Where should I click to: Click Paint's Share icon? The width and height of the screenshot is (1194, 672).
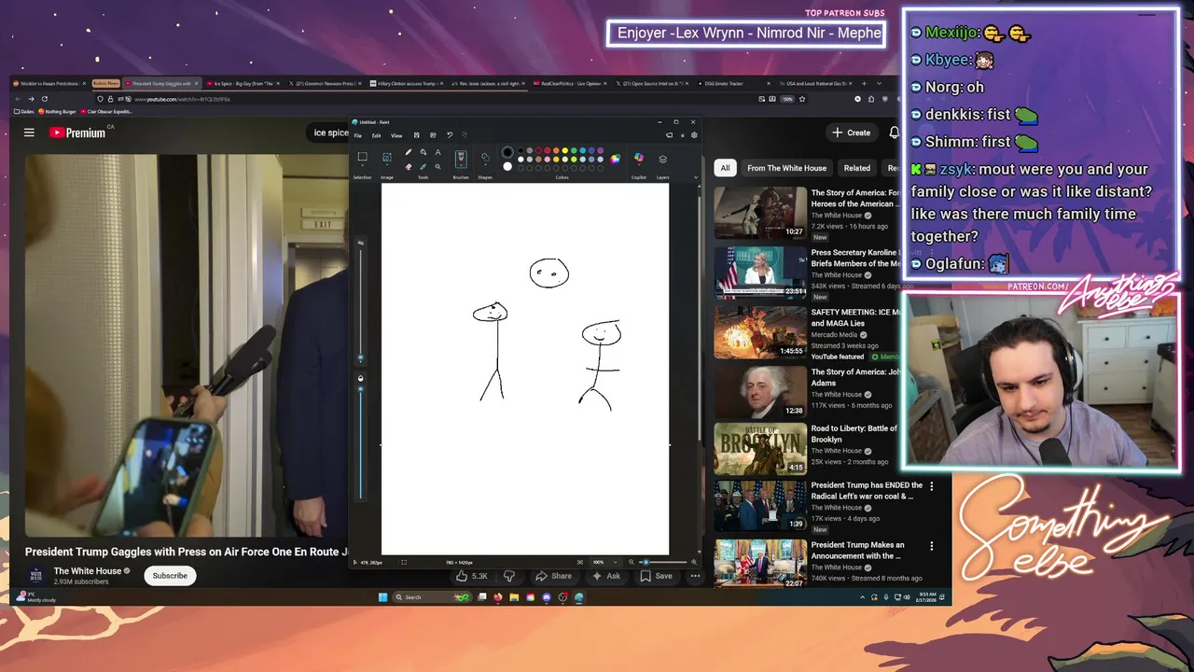click(433, 135)
